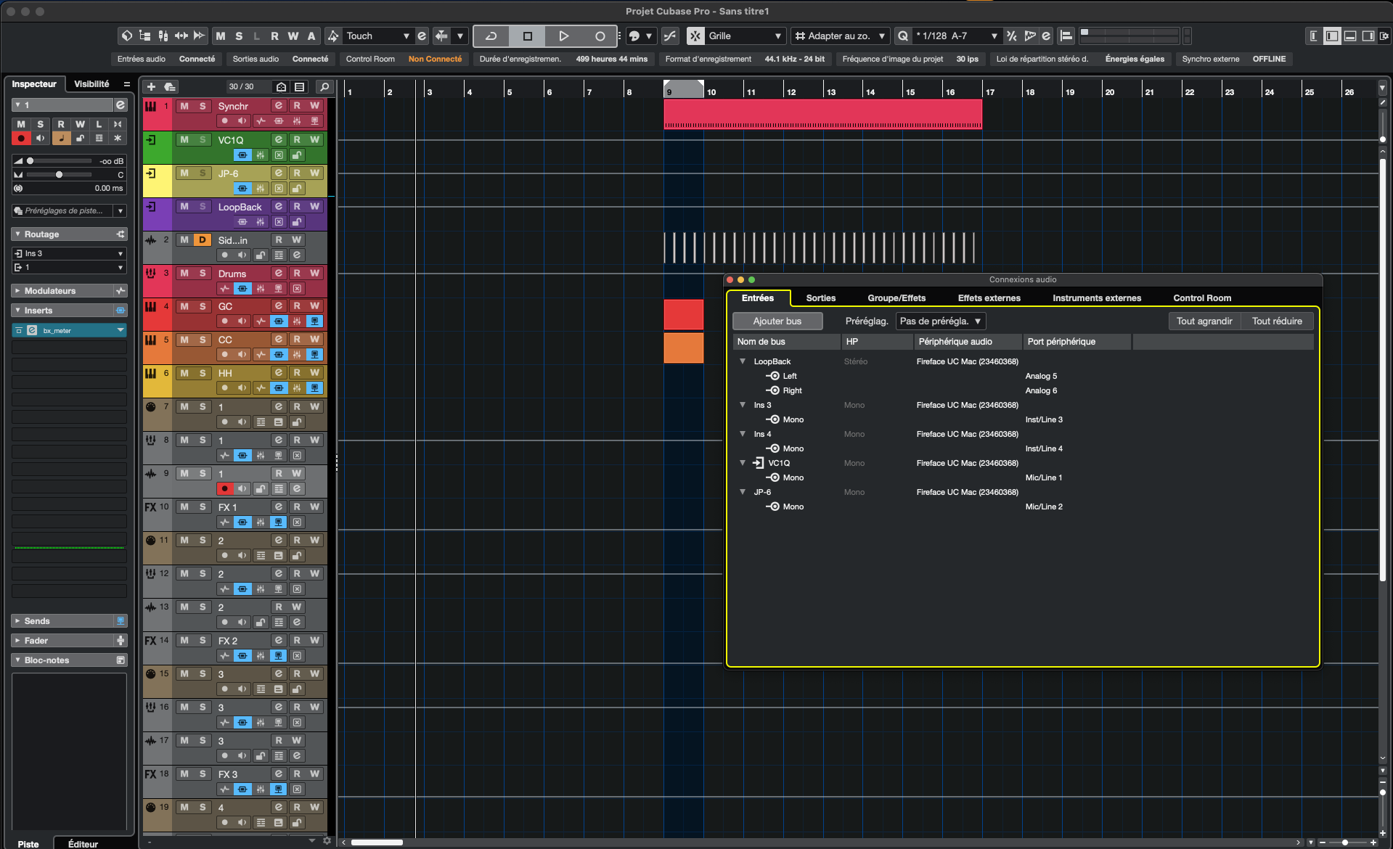This screenshot has height=849, width=1393.
Task: Open the track search magnifier
Action: pos(324,87)
